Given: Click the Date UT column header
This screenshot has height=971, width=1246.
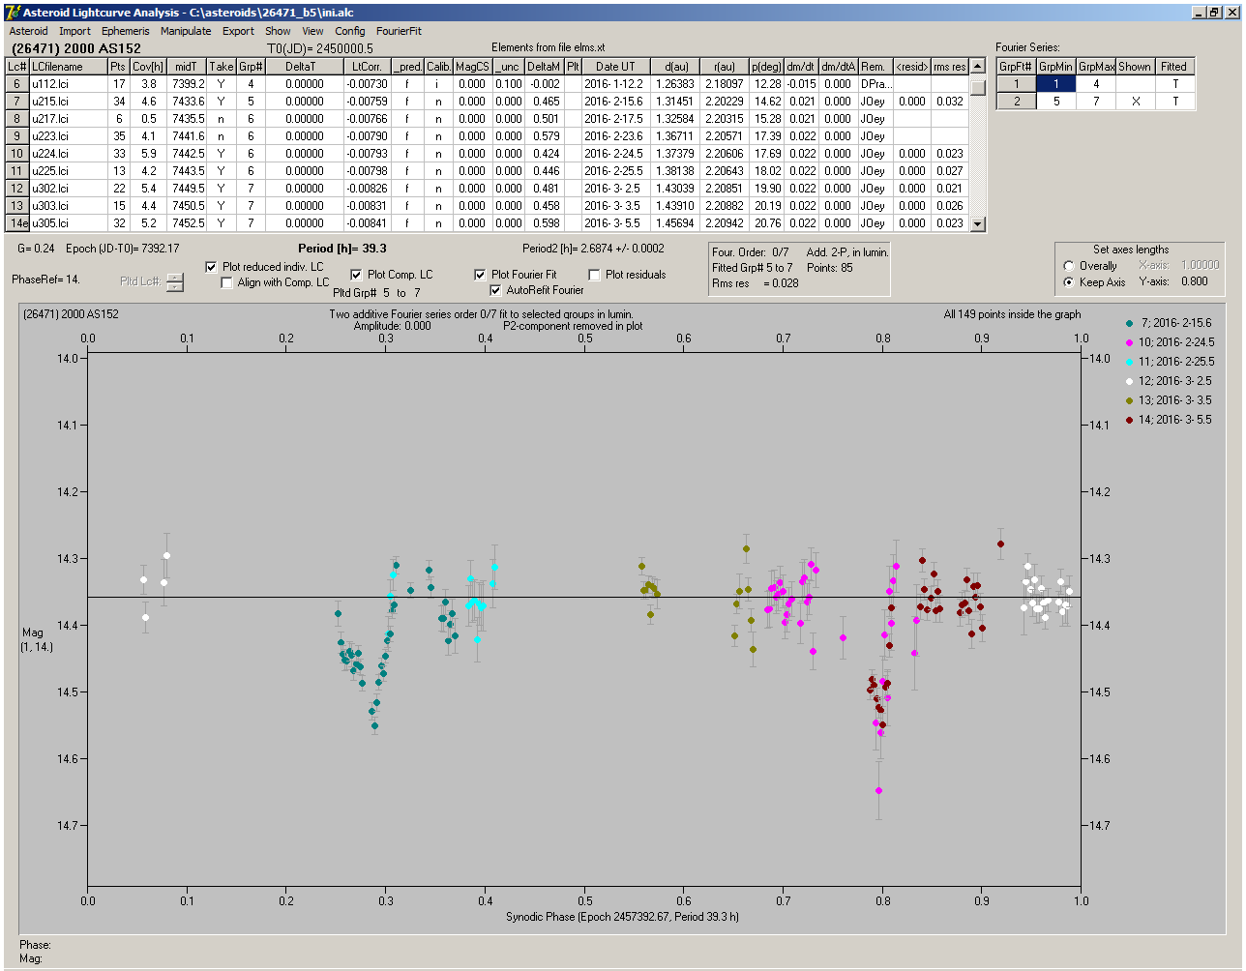Looking at the screenshot, I should [x=615, y=67].
